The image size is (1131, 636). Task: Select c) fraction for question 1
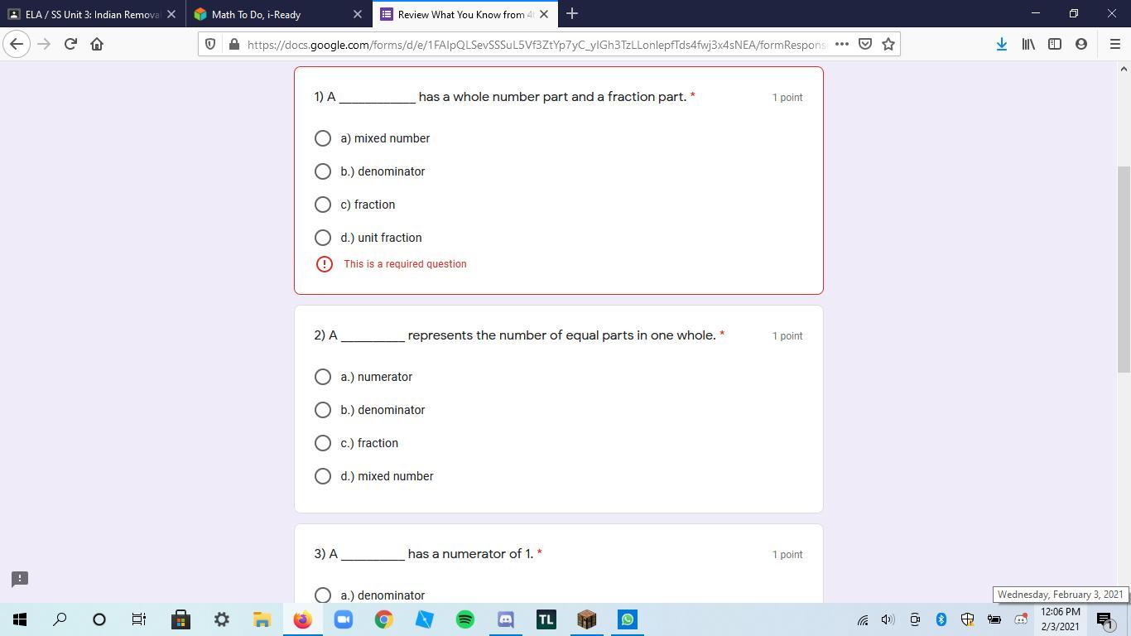[x=323, y=205]
